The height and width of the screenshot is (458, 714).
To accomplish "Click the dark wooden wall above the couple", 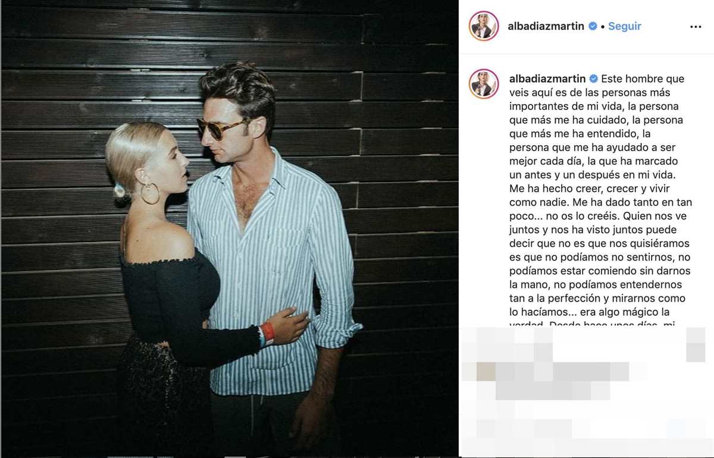I will pyautogui.click(x=230, y=30).
